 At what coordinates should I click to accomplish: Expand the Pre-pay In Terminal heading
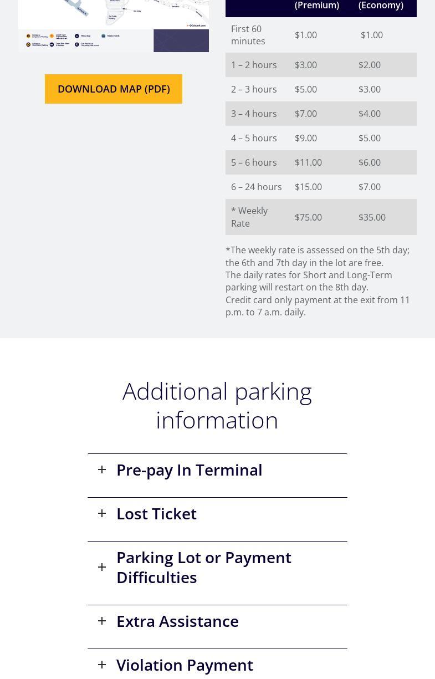click(189, 470)
